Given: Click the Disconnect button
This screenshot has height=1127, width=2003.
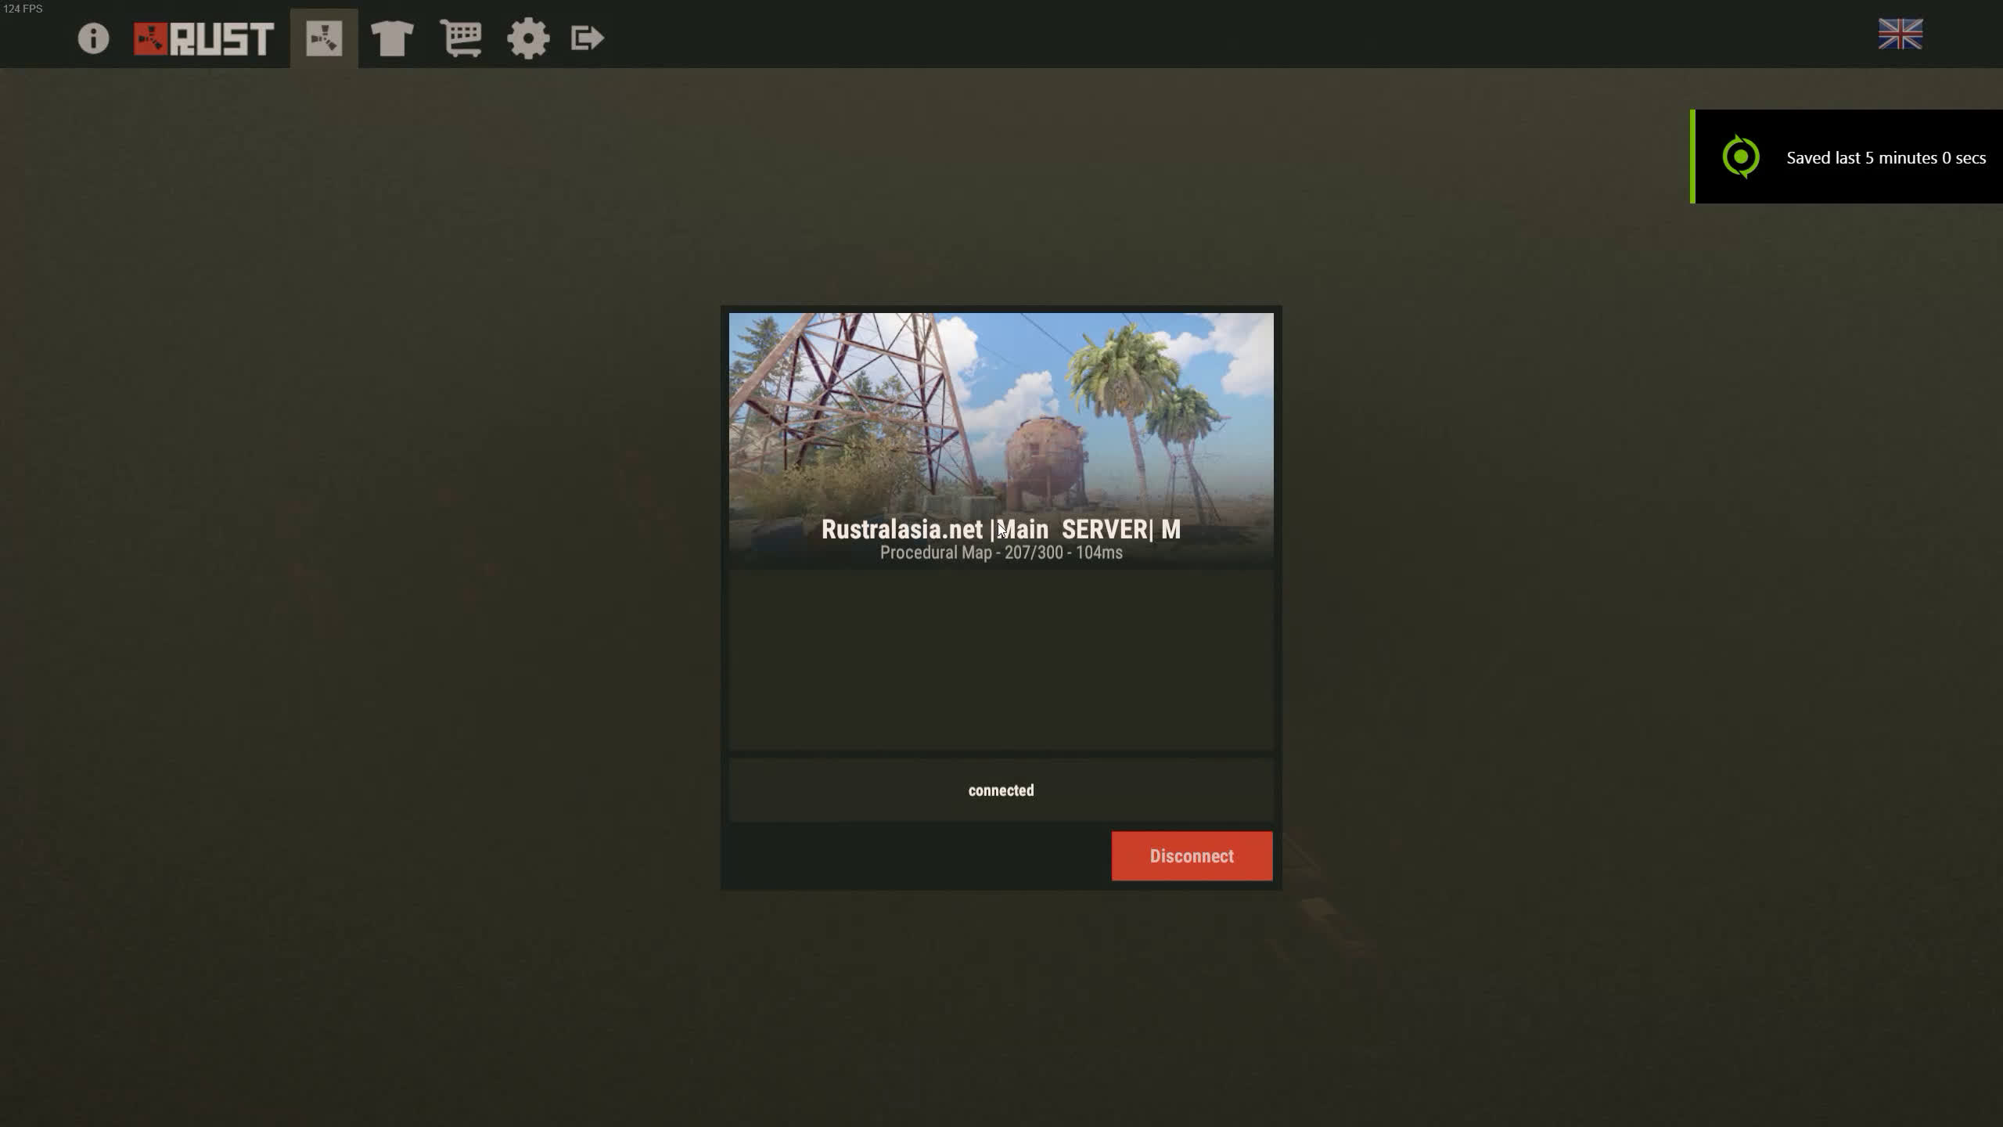Looking at the screenshot, I should (x=1192, y=855).
